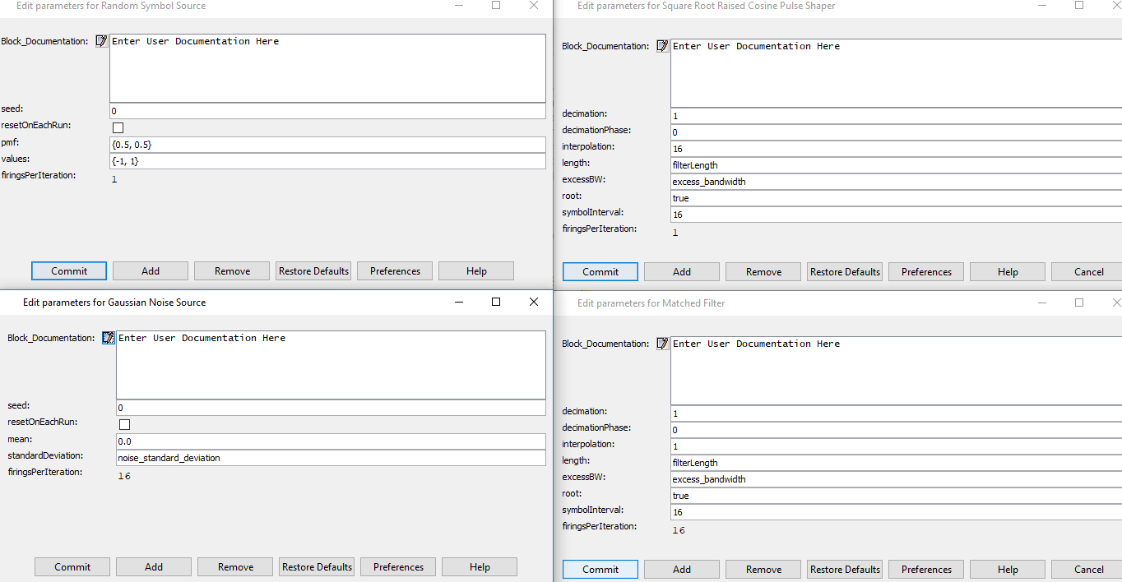Click the standardDeviation field in Gaussian Noise Source
Screen dimensions: 1122x582
coord(331,458)
